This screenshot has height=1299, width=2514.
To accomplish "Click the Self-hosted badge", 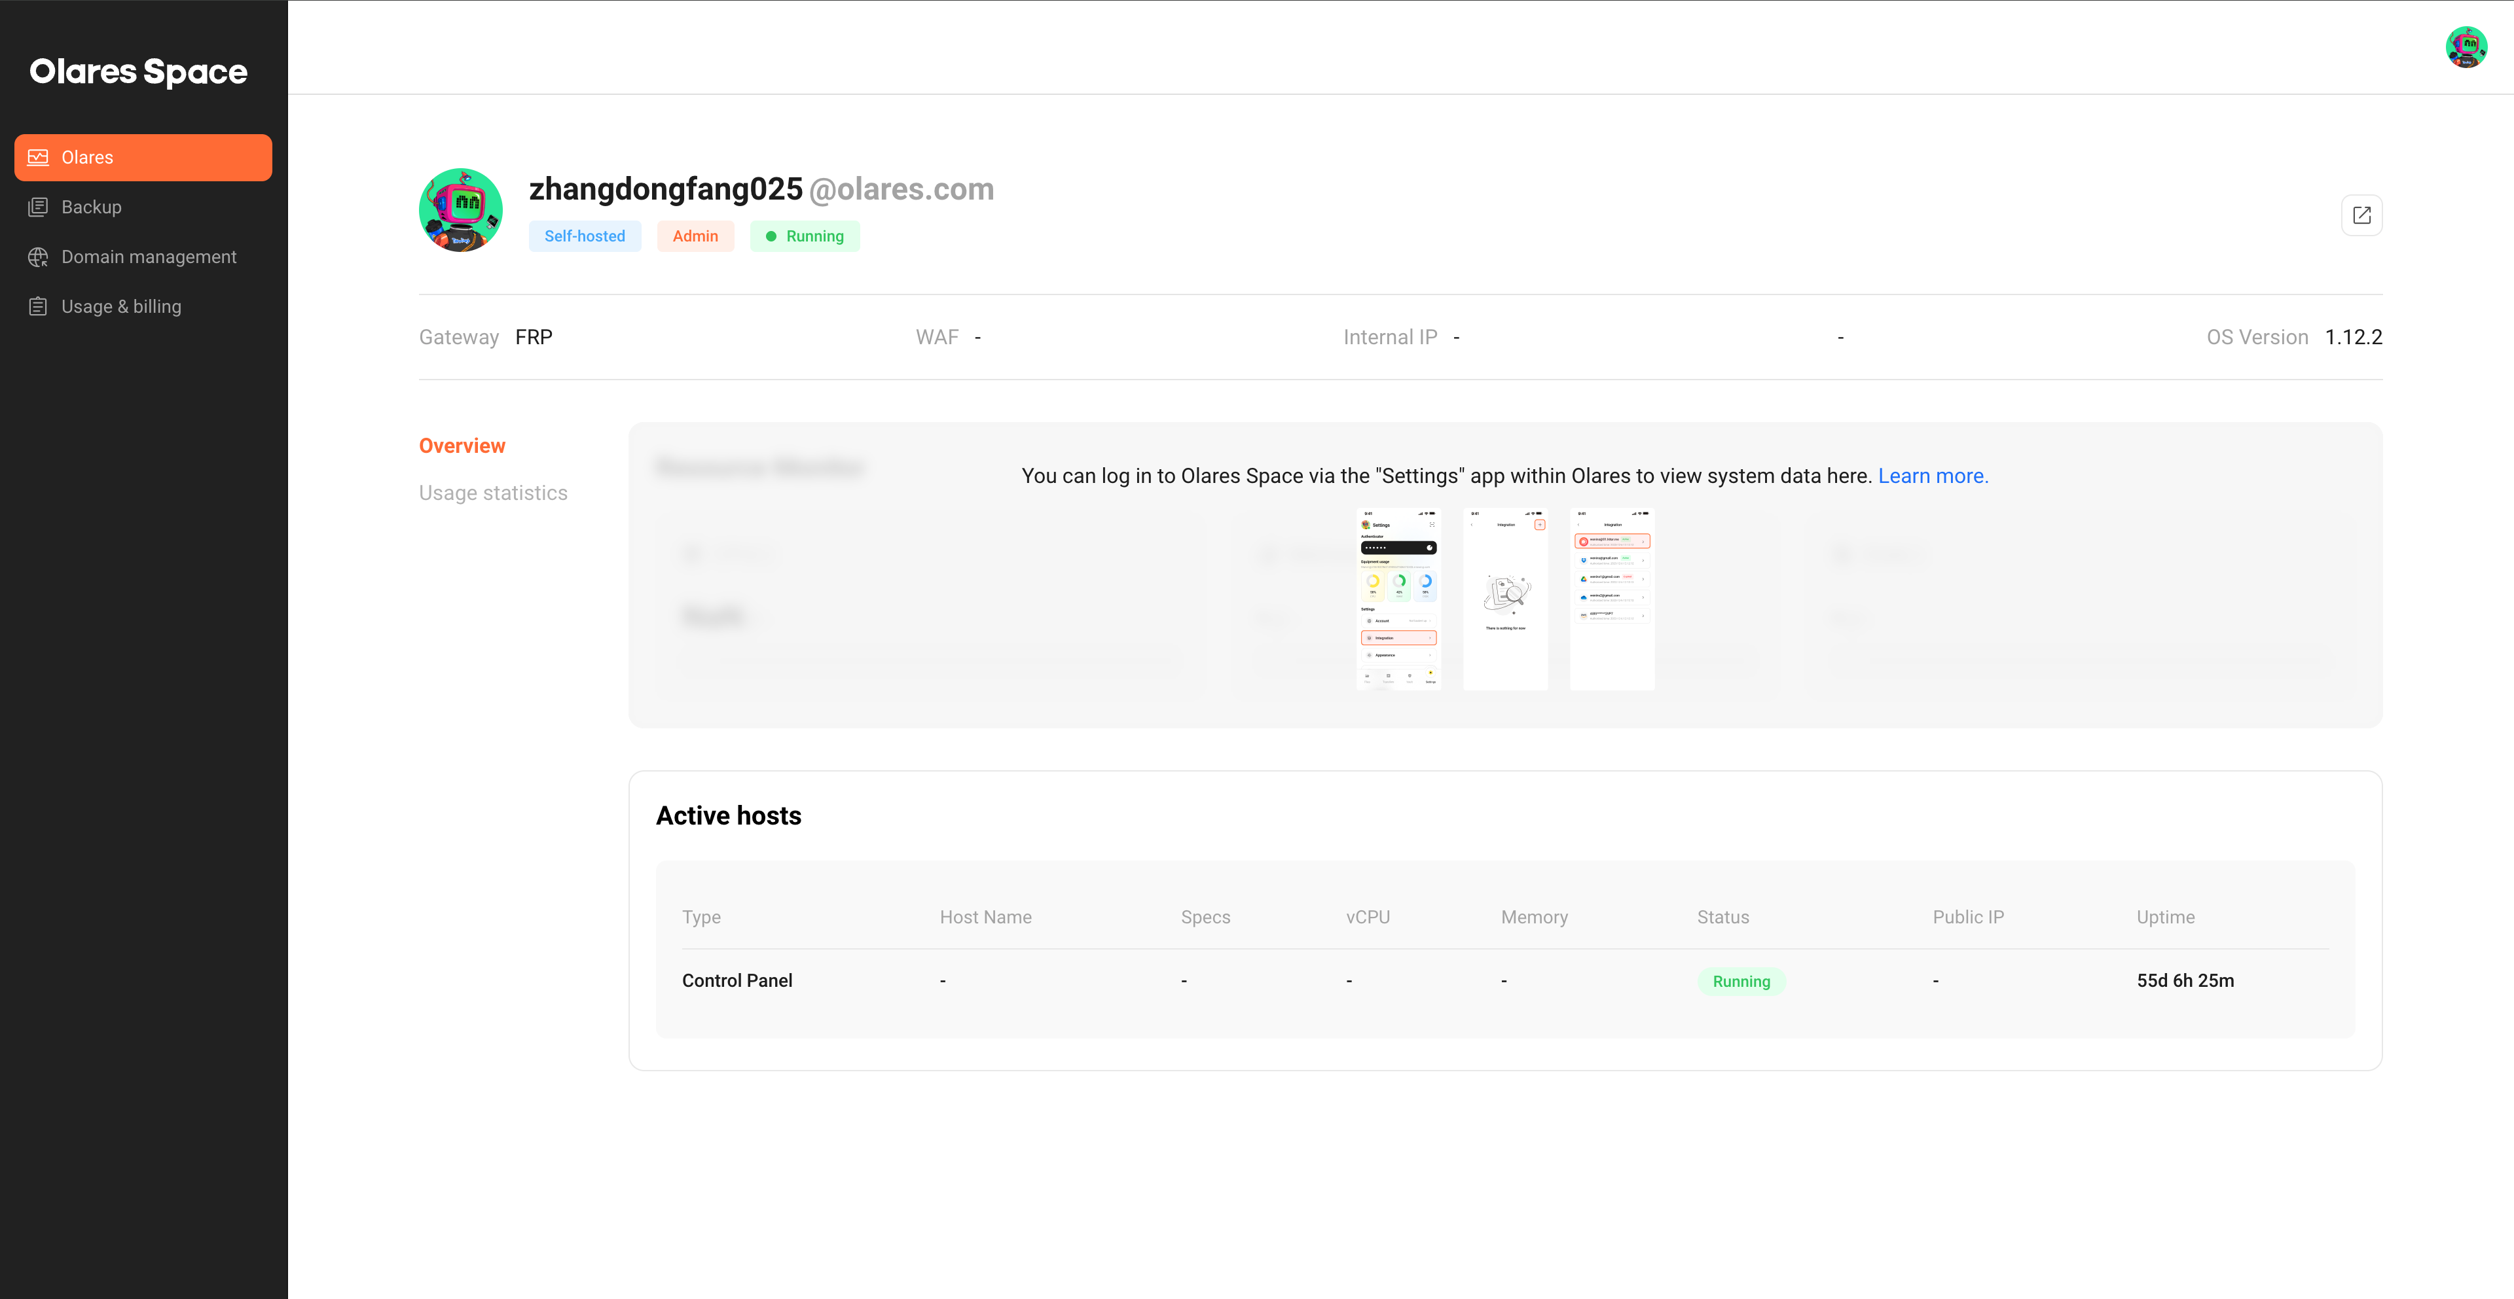I will click(x=585, y=236).
